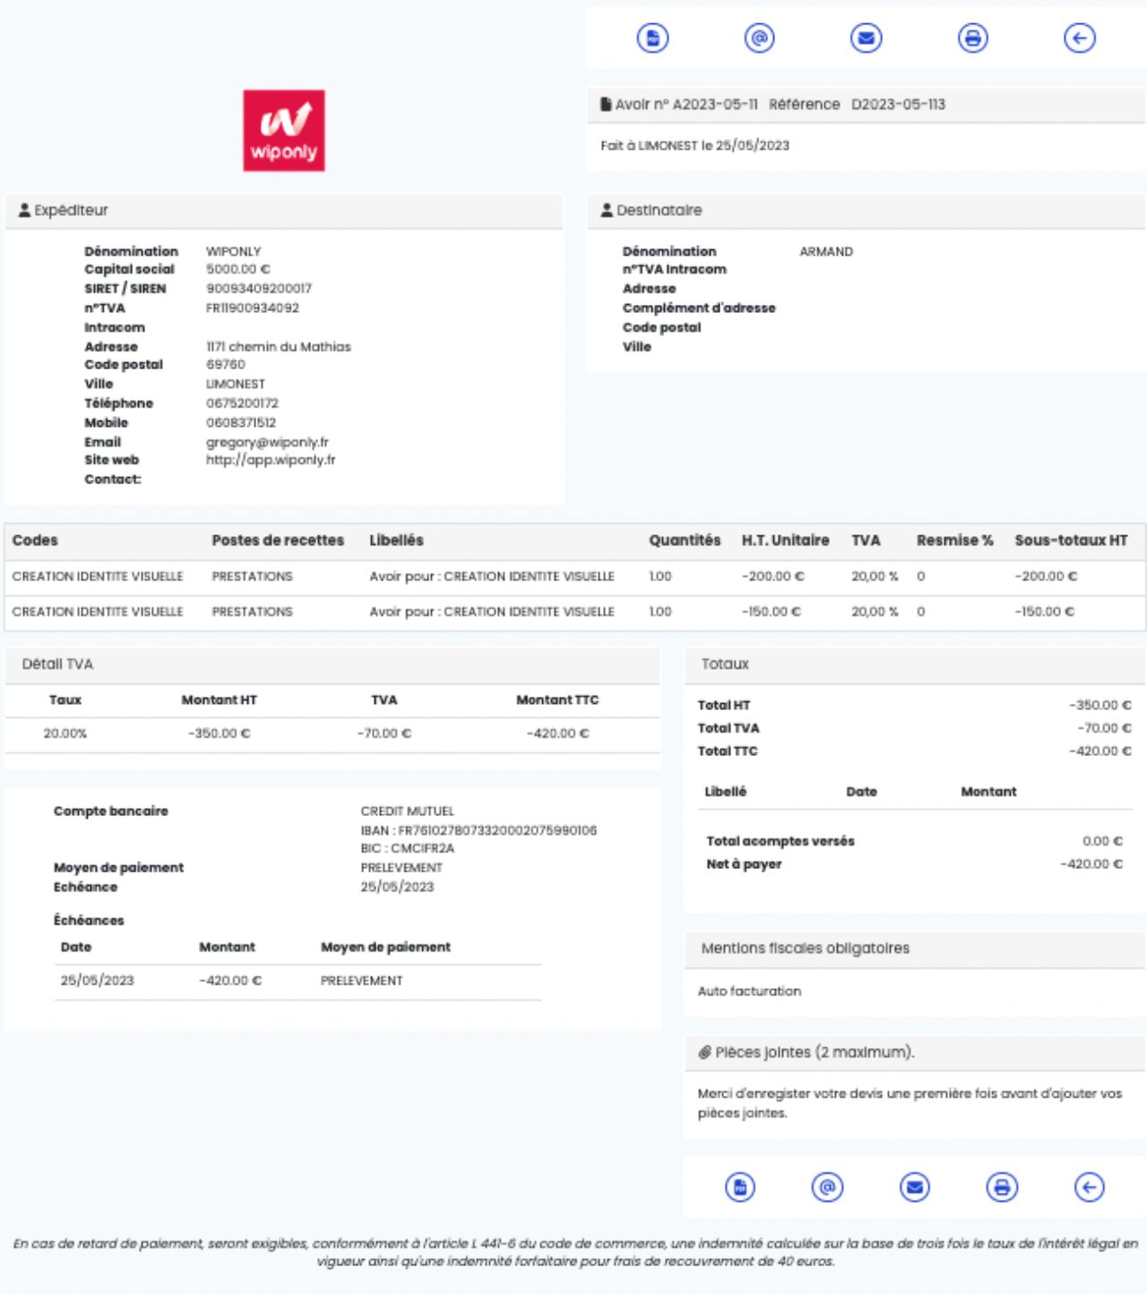Click the back arrow icon in bottom toolbar
The image size is (1147, 1294).
1089,1187
